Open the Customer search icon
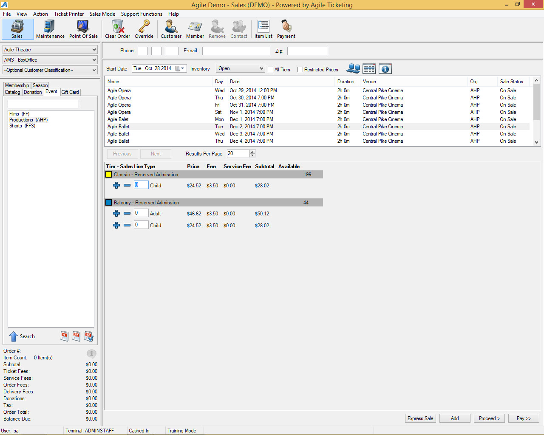Image resolution: width=544 pixels, height=435 pixels. tap(171, 29)
